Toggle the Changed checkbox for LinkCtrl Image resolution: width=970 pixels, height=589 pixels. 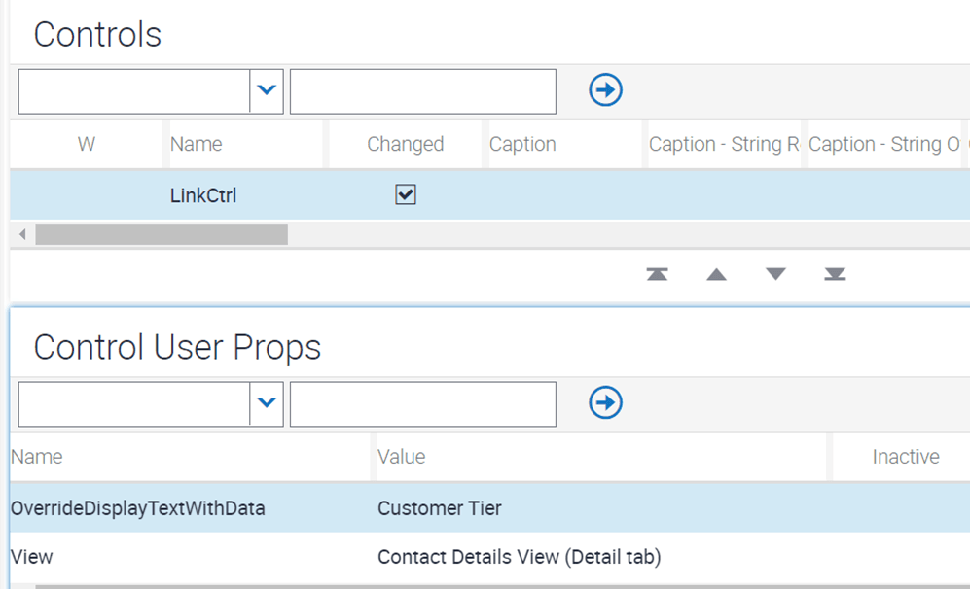[406, 195]
